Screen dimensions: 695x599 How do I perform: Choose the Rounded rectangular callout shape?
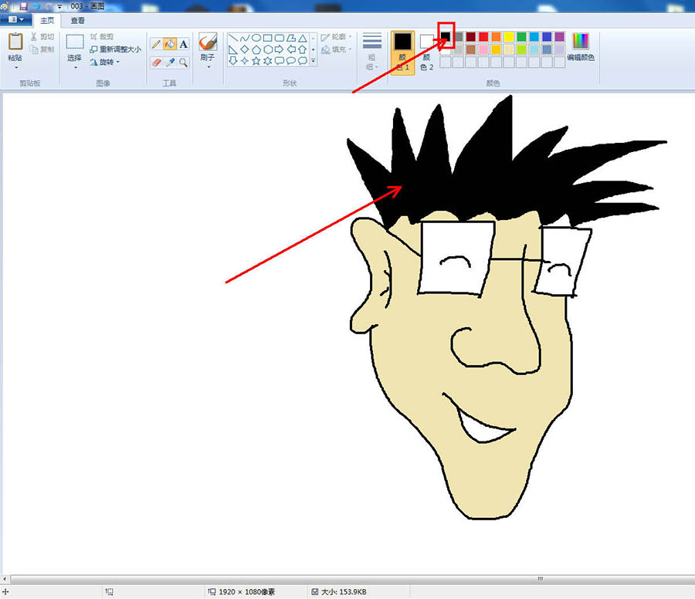[x=280, y=61]
